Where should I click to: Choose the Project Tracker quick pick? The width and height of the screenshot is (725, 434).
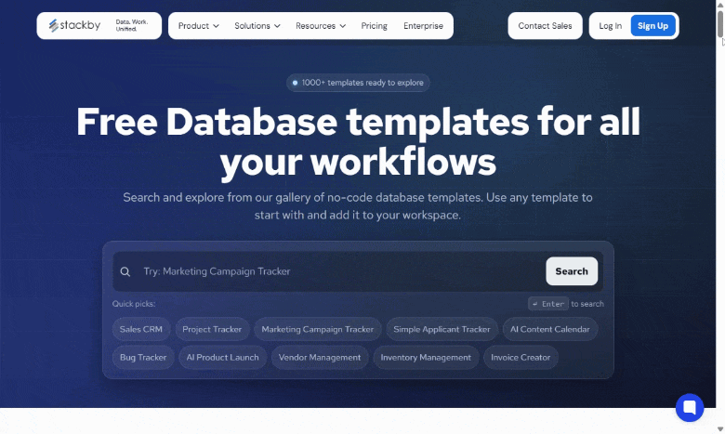(x=212, y=329)
